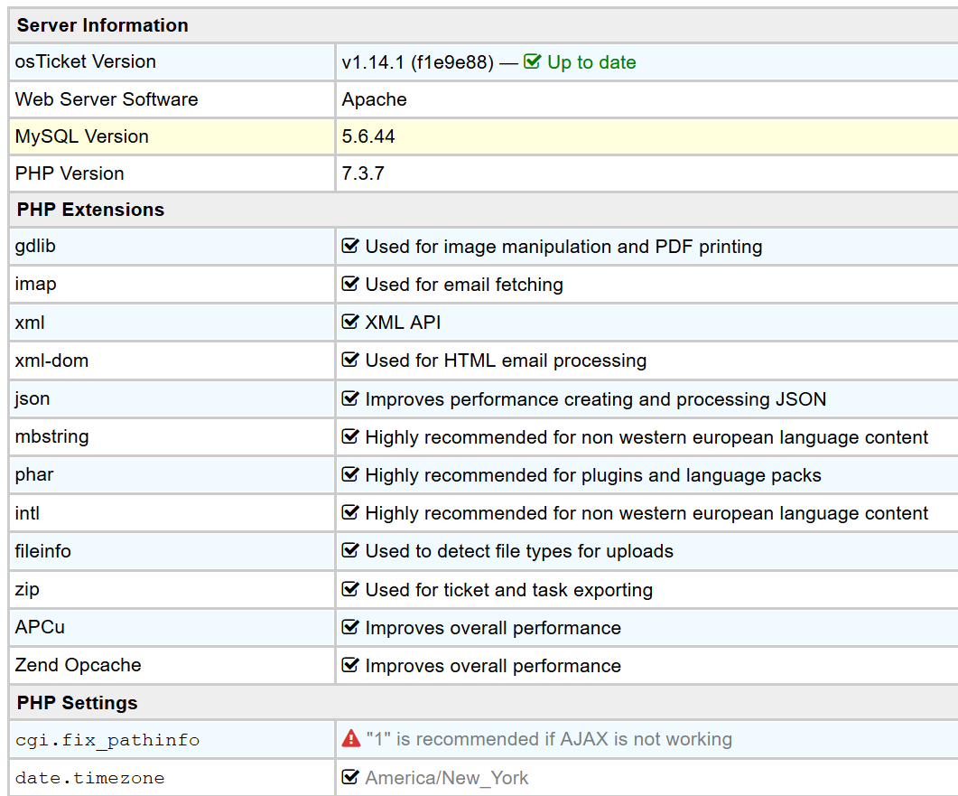Click the 'cgi.fix_pathinfo' setting name
Viewport: 958px width, 796px height.
[107, 740]
